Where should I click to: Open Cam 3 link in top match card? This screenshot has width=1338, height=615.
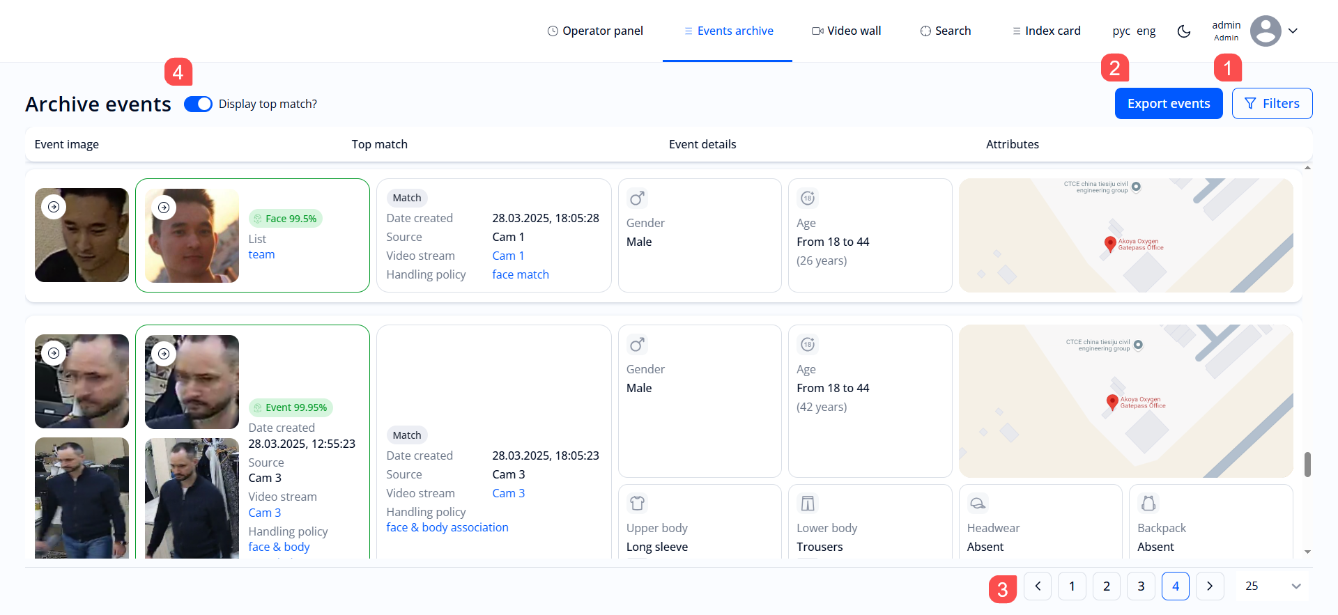pos(265,513)
